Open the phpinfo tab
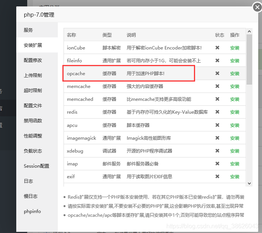 coord(37,211)
